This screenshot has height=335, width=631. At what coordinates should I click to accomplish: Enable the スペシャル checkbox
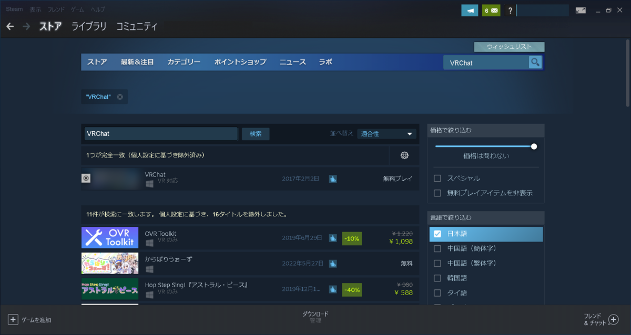click(437, 179)
